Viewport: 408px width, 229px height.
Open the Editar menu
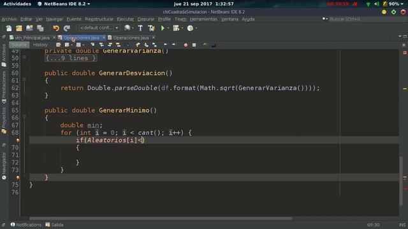pyautogui.click(x=26, y=19)
